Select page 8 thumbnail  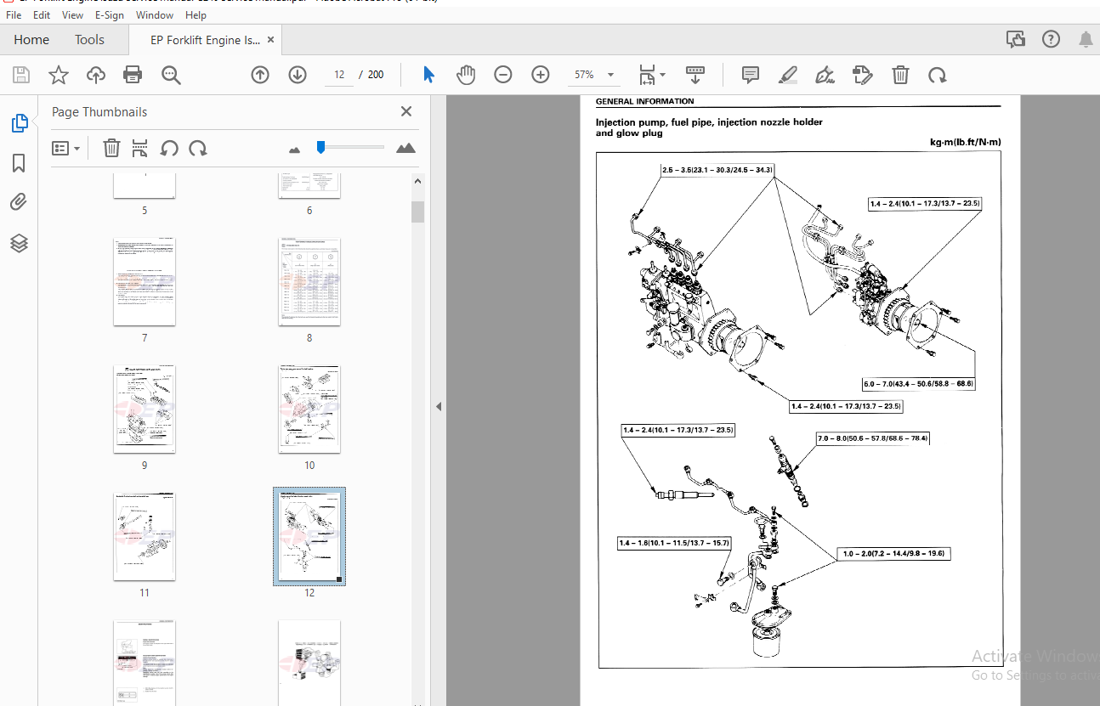tap(309, 282)
